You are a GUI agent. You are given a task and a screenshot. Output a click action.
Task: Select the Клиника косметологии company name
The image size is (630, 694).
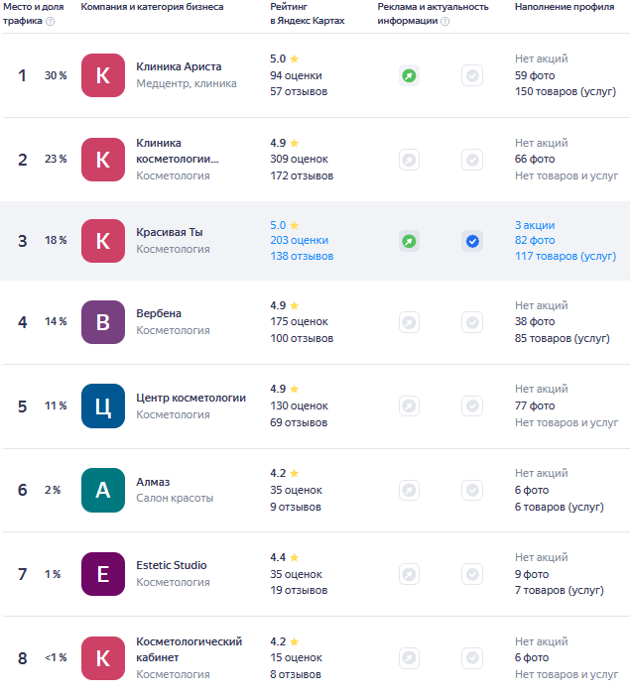[x=178, y=151]
